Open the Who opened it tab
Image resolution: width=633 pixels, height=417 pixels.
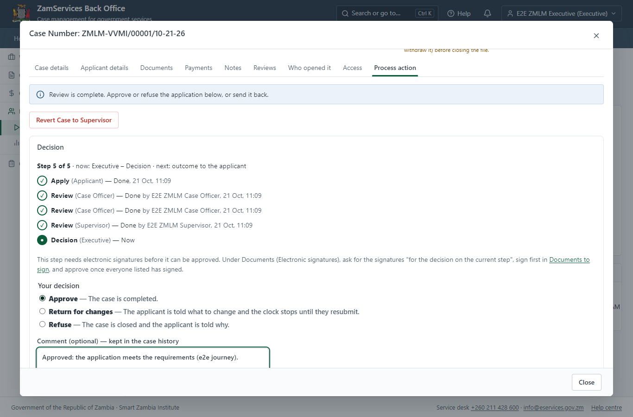pos(310,68)
